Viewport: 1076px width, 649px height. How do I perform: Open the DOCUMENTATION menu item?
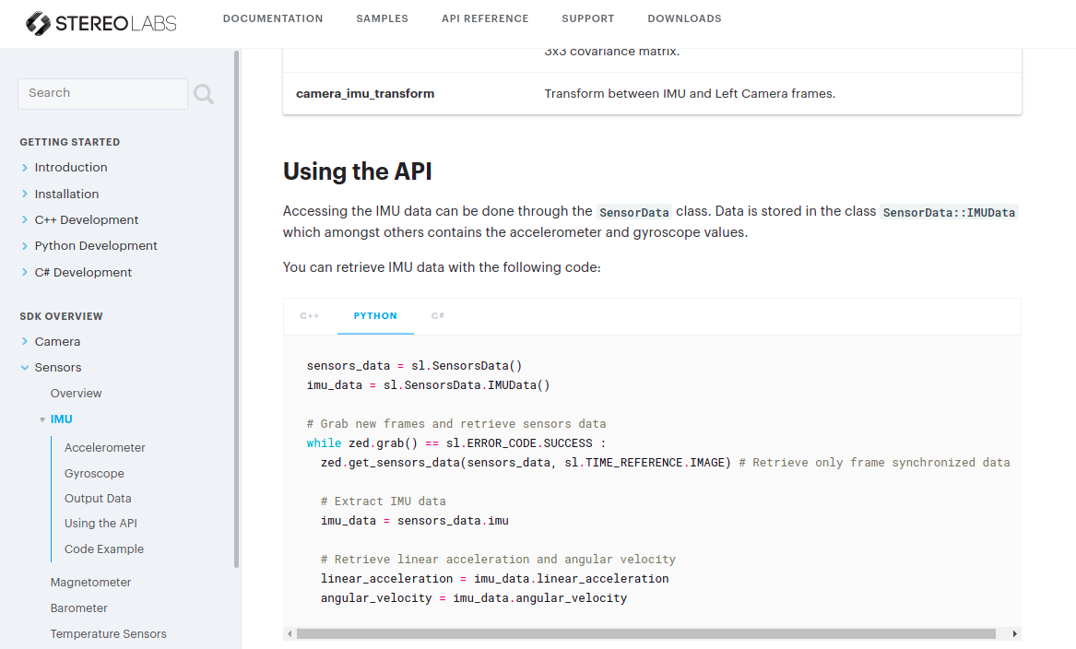273,18
